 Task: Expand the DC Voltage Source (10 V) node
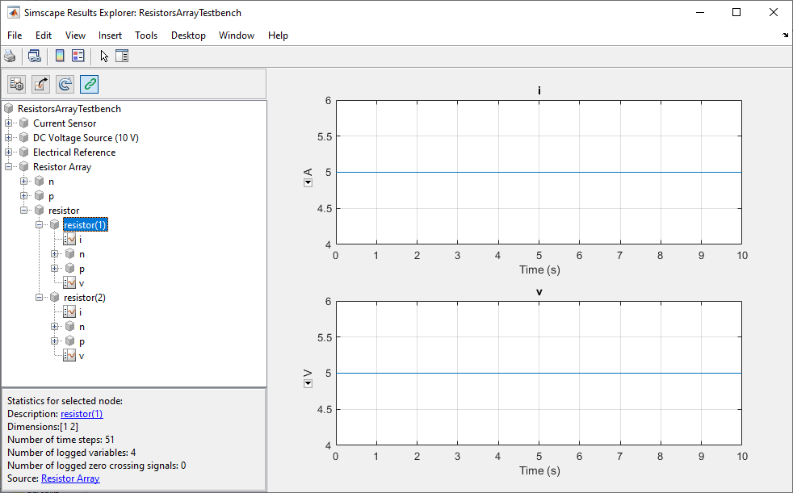pos(9,138)
